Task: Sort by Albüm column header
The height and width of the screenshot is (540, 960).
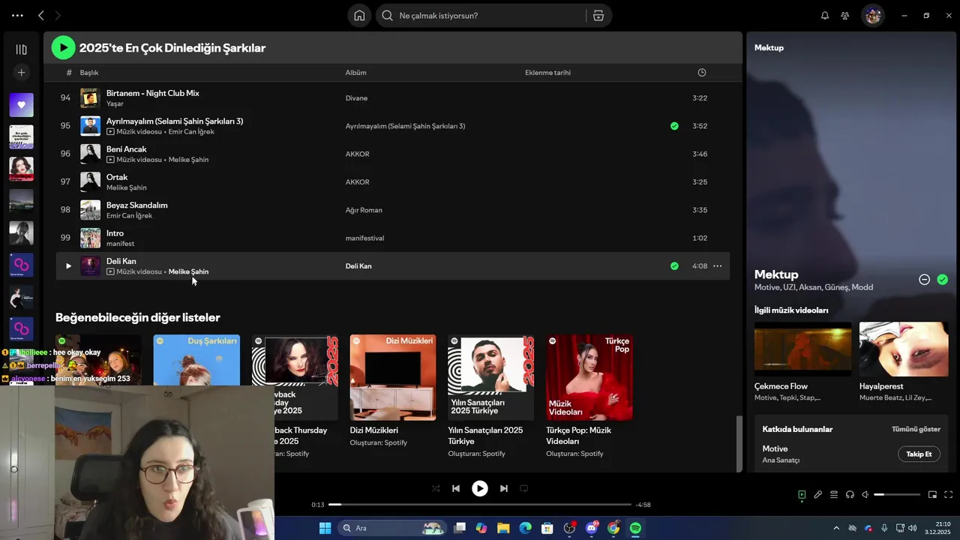Action: pos(356,73)
